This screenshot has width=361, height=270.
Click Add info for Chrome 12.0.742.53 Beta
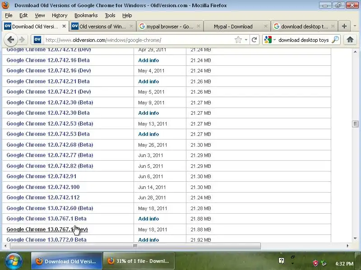tap(148, 134)
